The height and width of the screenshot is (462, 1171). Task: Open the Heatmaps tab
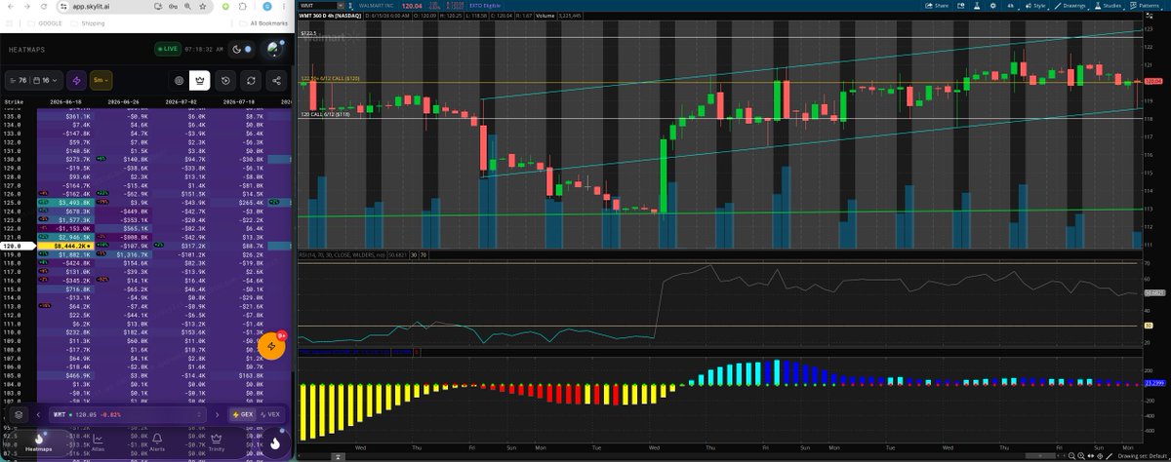[x=38, y=443]
